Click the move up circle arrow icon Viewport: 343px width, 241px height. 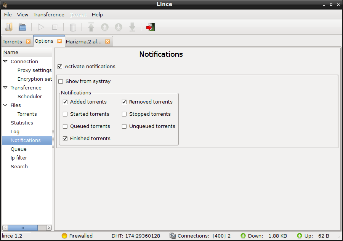pos(105,27)
